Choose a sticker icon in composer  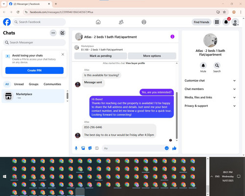tap(90, 148)
